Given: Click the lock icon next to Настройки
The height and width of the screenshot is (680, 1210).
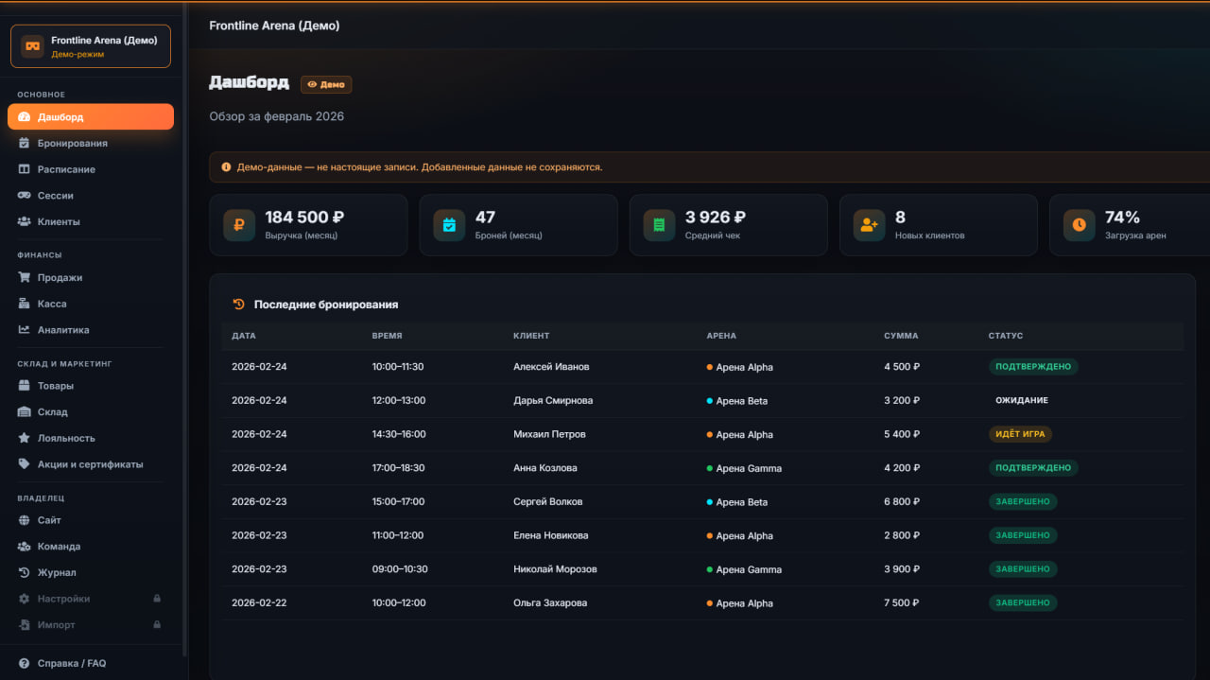Looking at the screenshot, I should pyautogui.click(x=157, y=599).
